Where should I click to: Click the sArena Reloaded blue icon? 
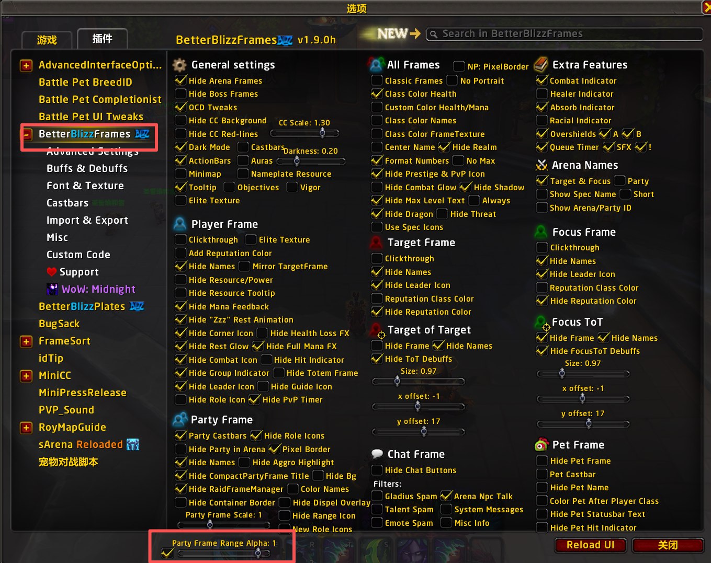pos(133,444)
